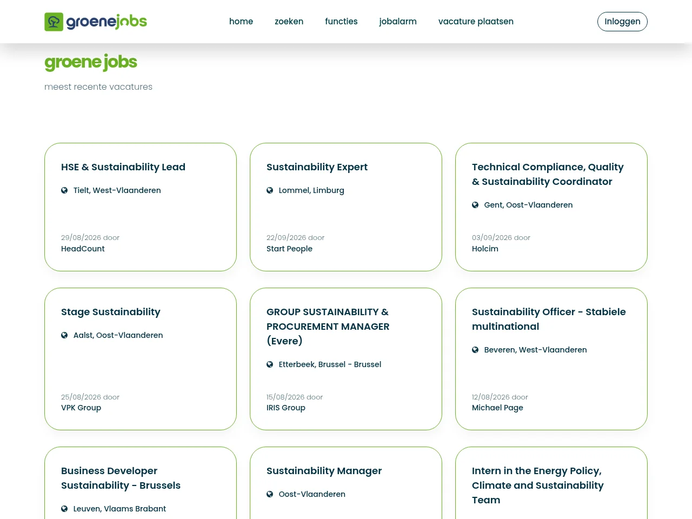Click the 'meest recente vacatures' subtitle
The image size is (692, 519).
[x=98, y=87]
